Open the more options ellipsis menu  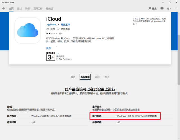coord(176,8)
